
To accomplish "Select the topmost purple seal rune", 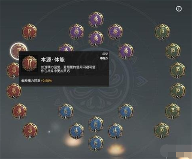I will (96, 20).
